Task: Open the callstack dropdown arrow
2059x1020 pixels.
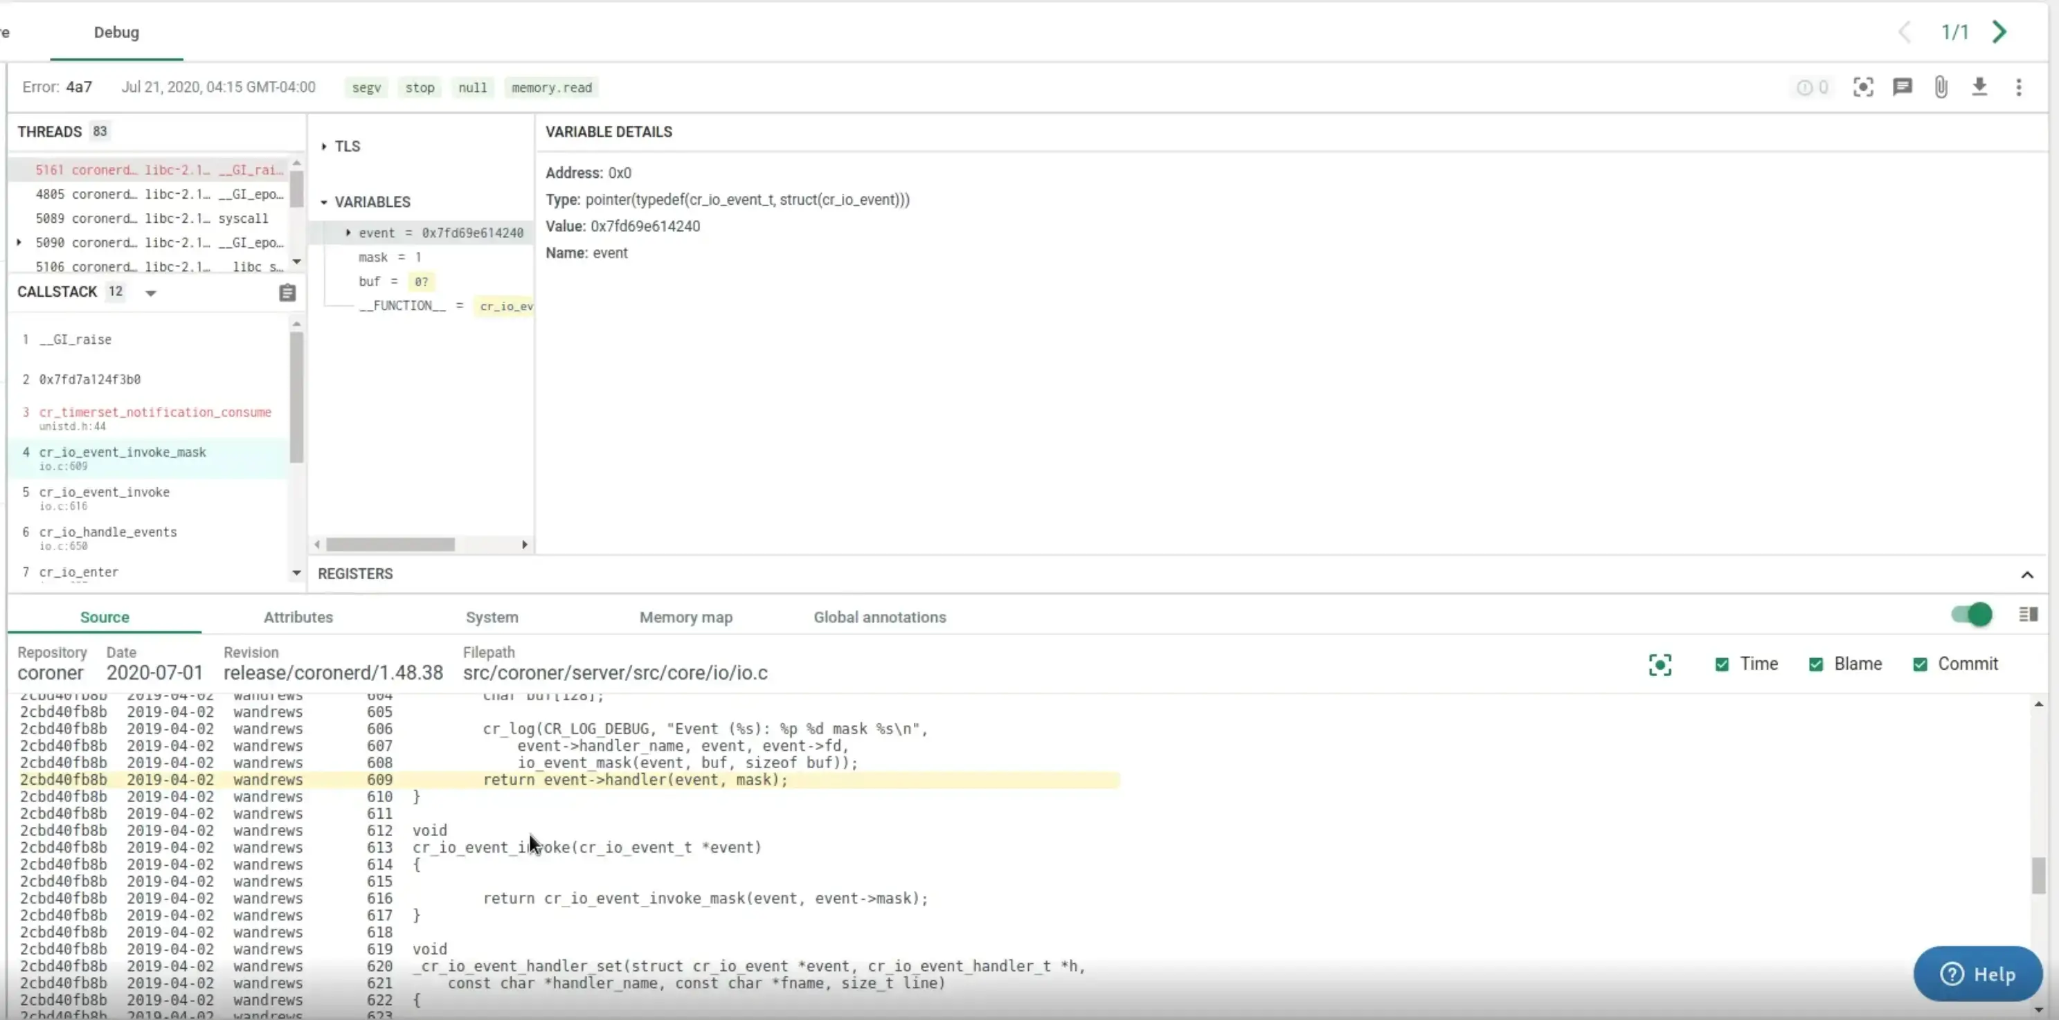Action: click(150, 293)
